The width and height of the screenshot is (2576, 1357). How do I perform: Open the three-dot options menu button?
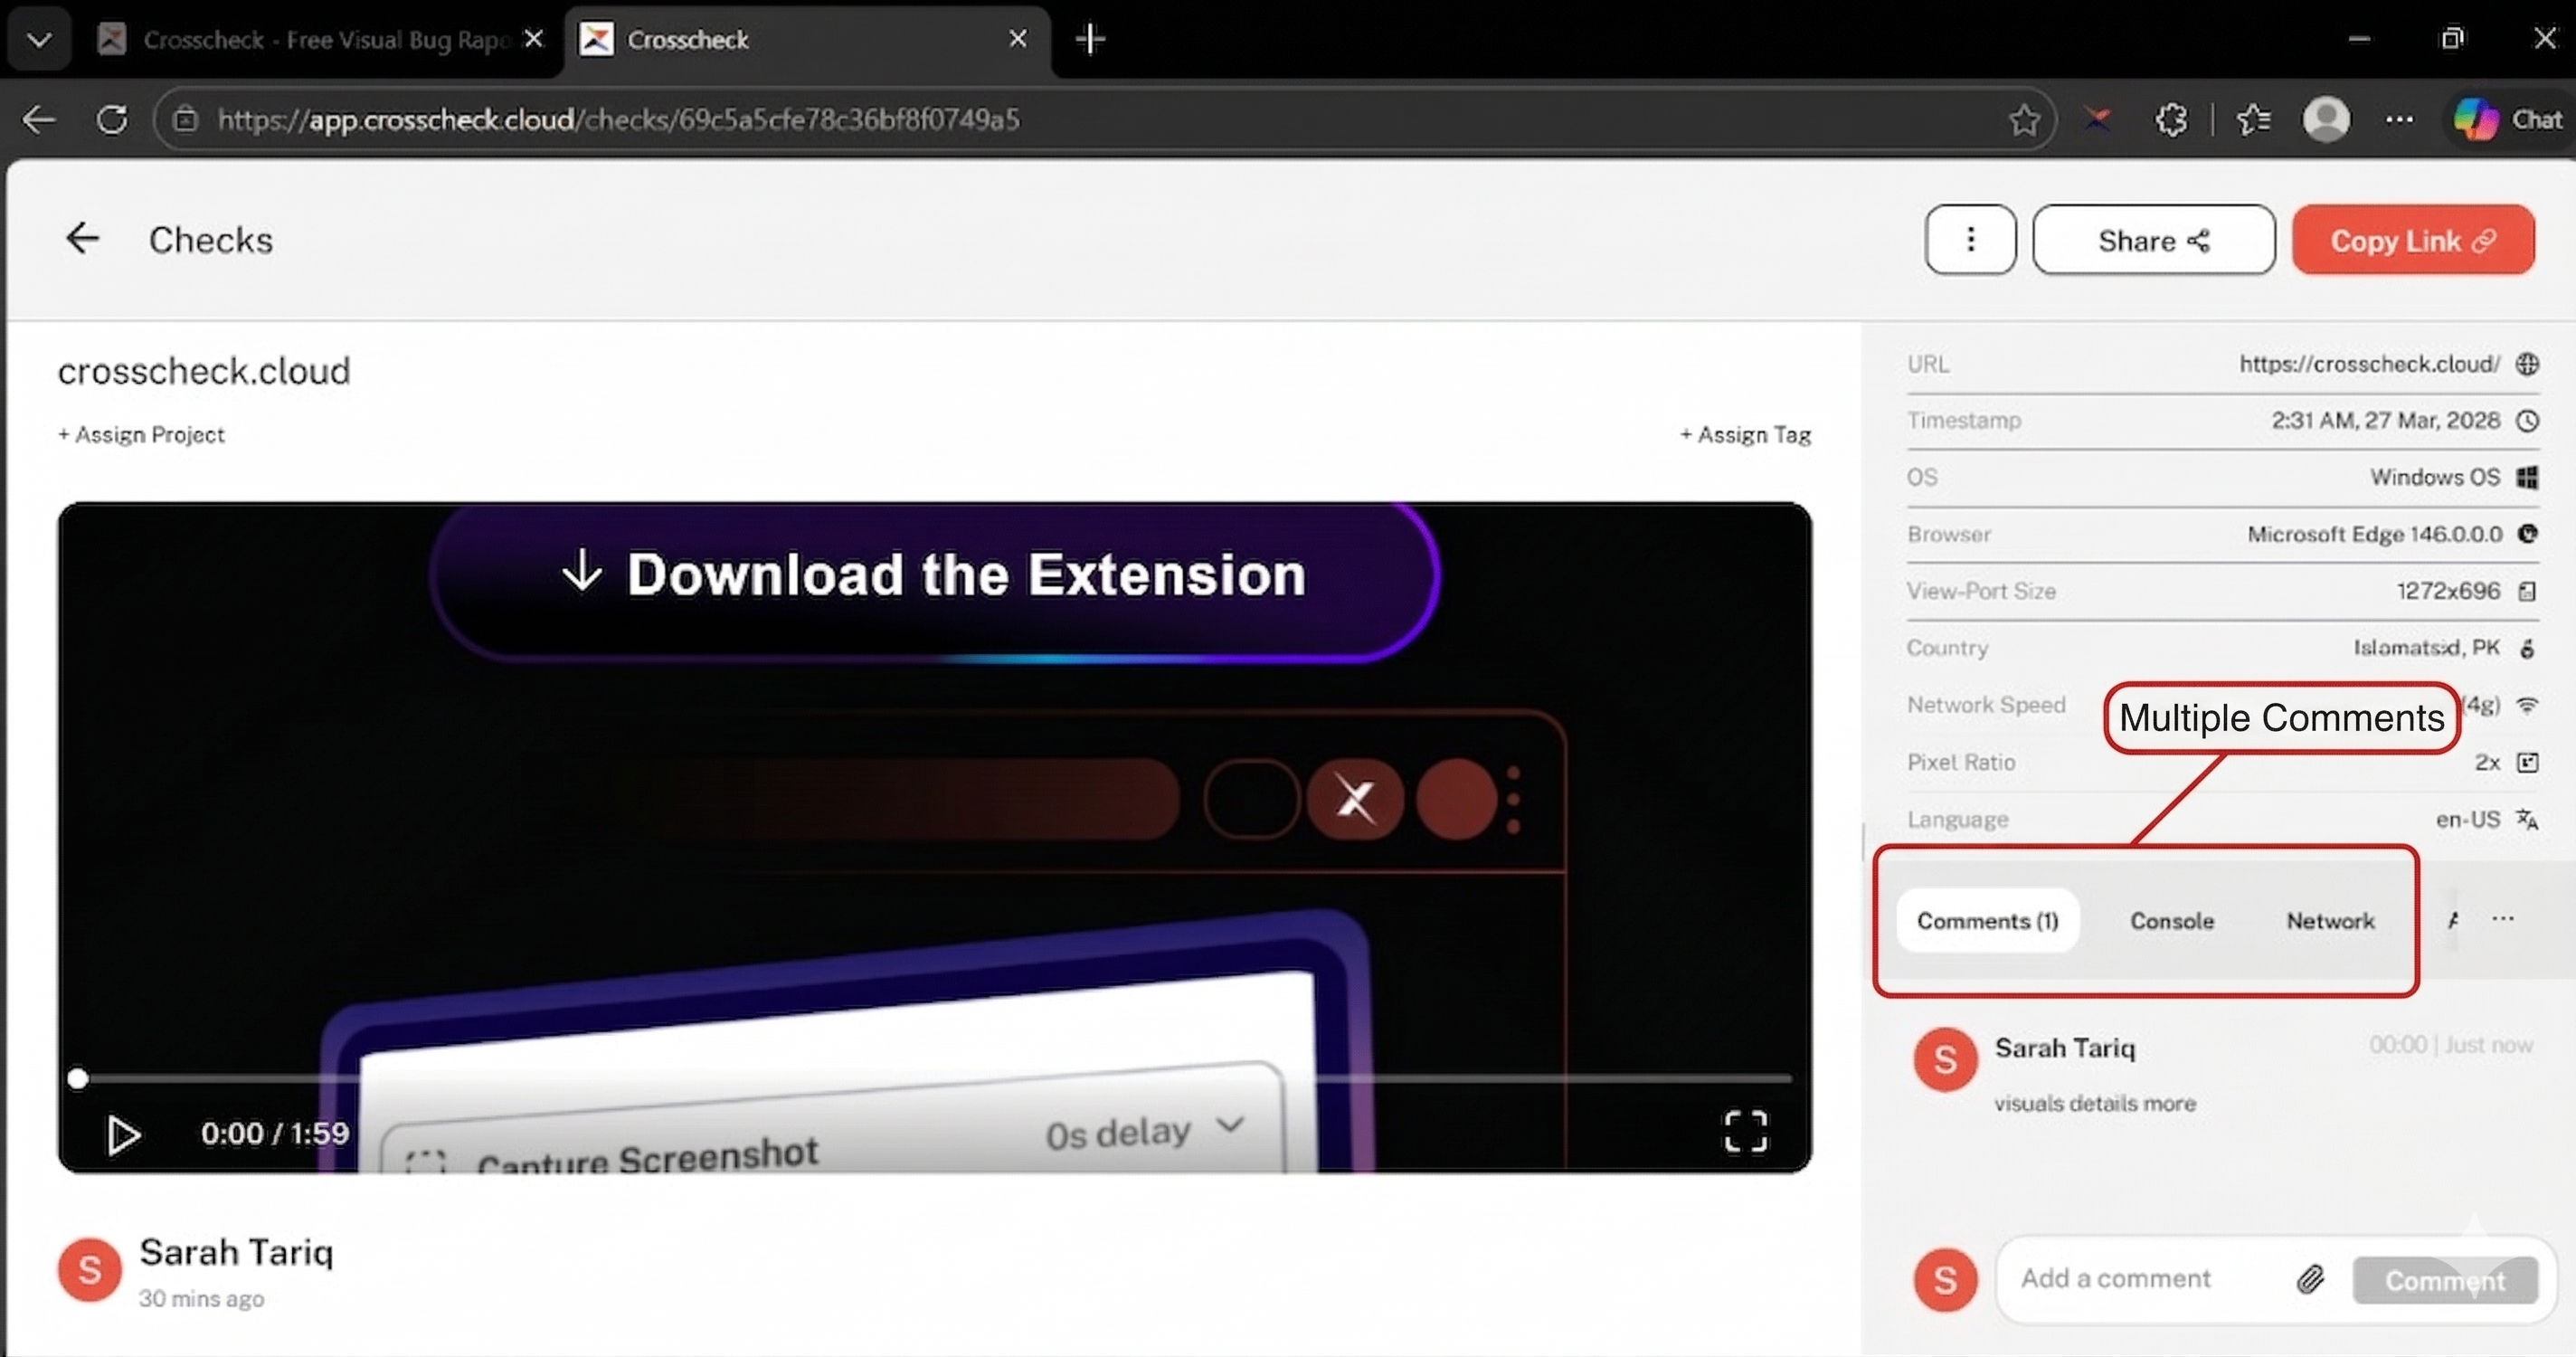pos(1969,240)
